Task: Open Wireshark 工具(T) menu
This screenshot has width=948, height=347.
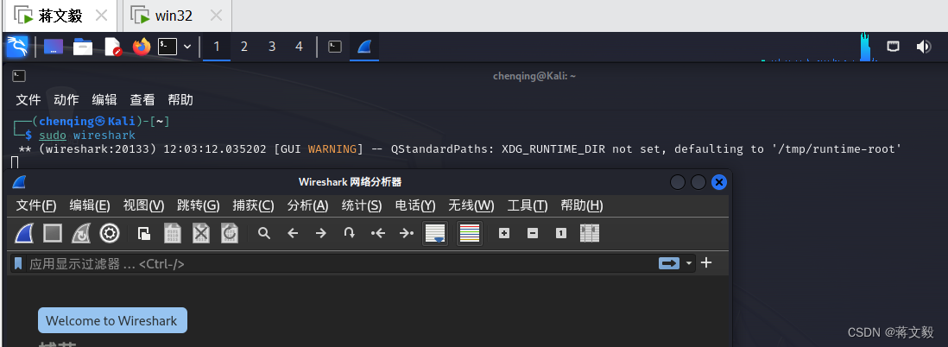Action: pyautogui.click(x=528, y=205)
